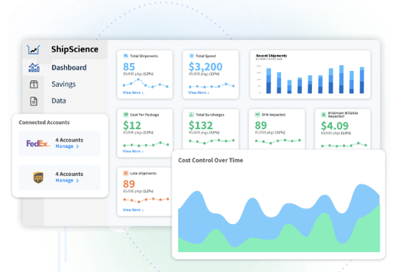Click the Minimum Billable Impacted sparkline

coord(344,145)
